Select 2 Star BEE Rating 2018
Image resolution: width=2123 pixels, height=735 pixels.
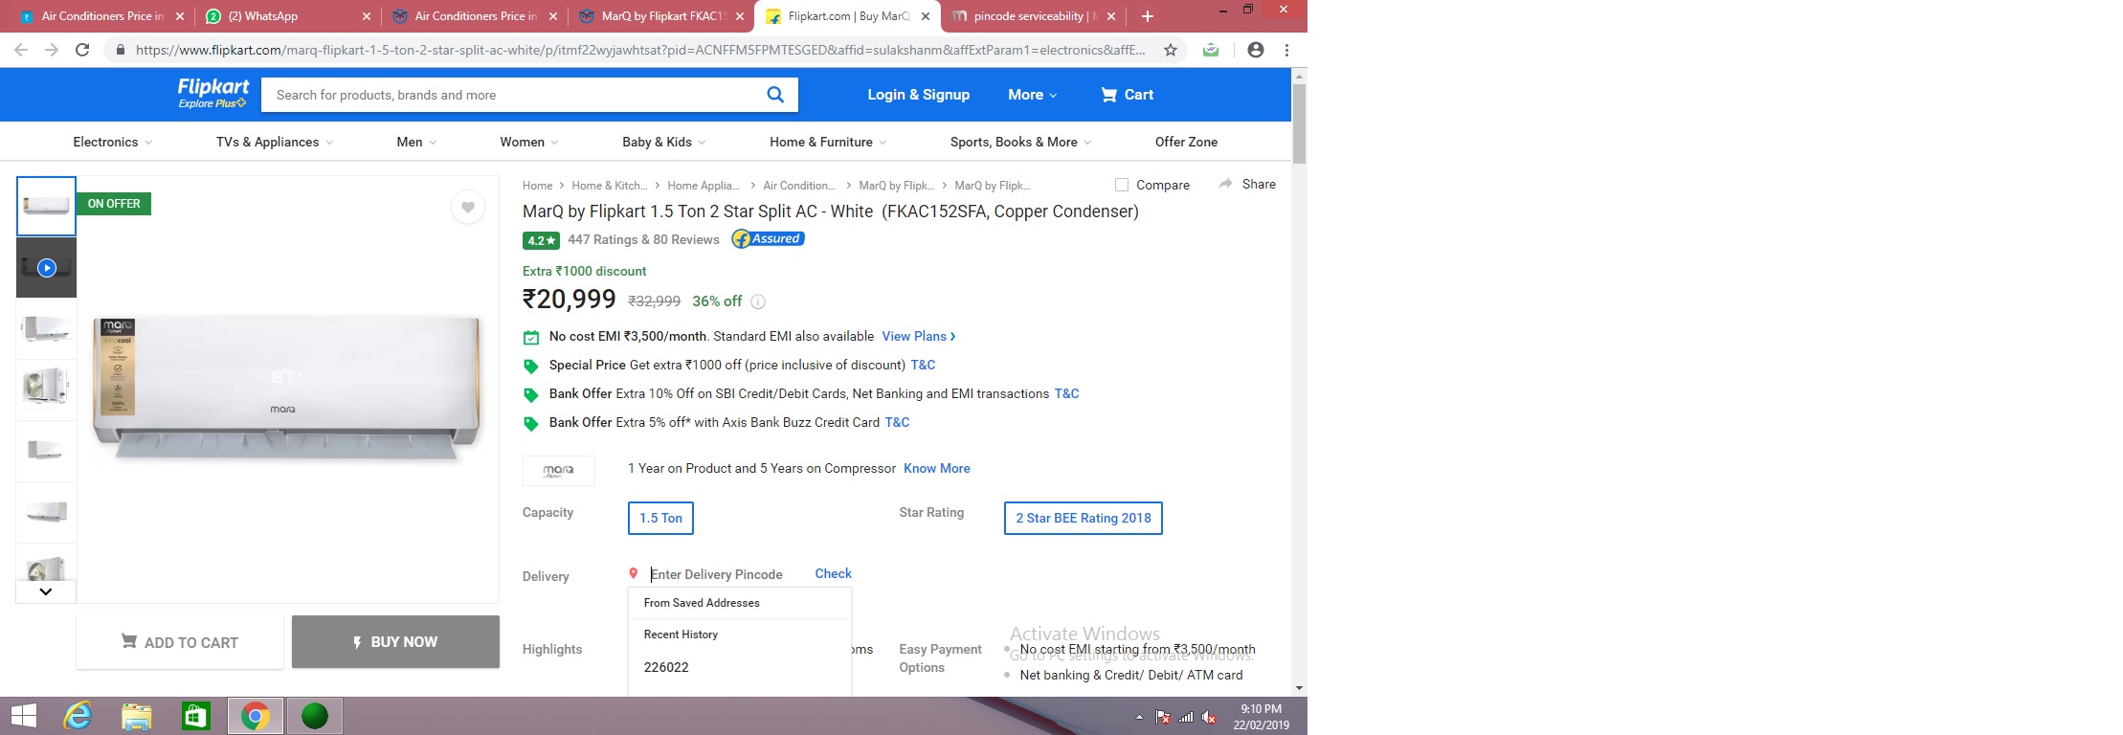coord(1083,518)
